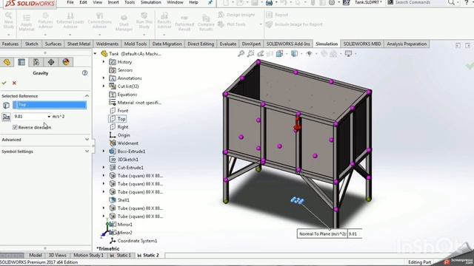Click the Normal To Plane callout value
The width and height of the screenshot is (474, 266).
tap(355, 233)
